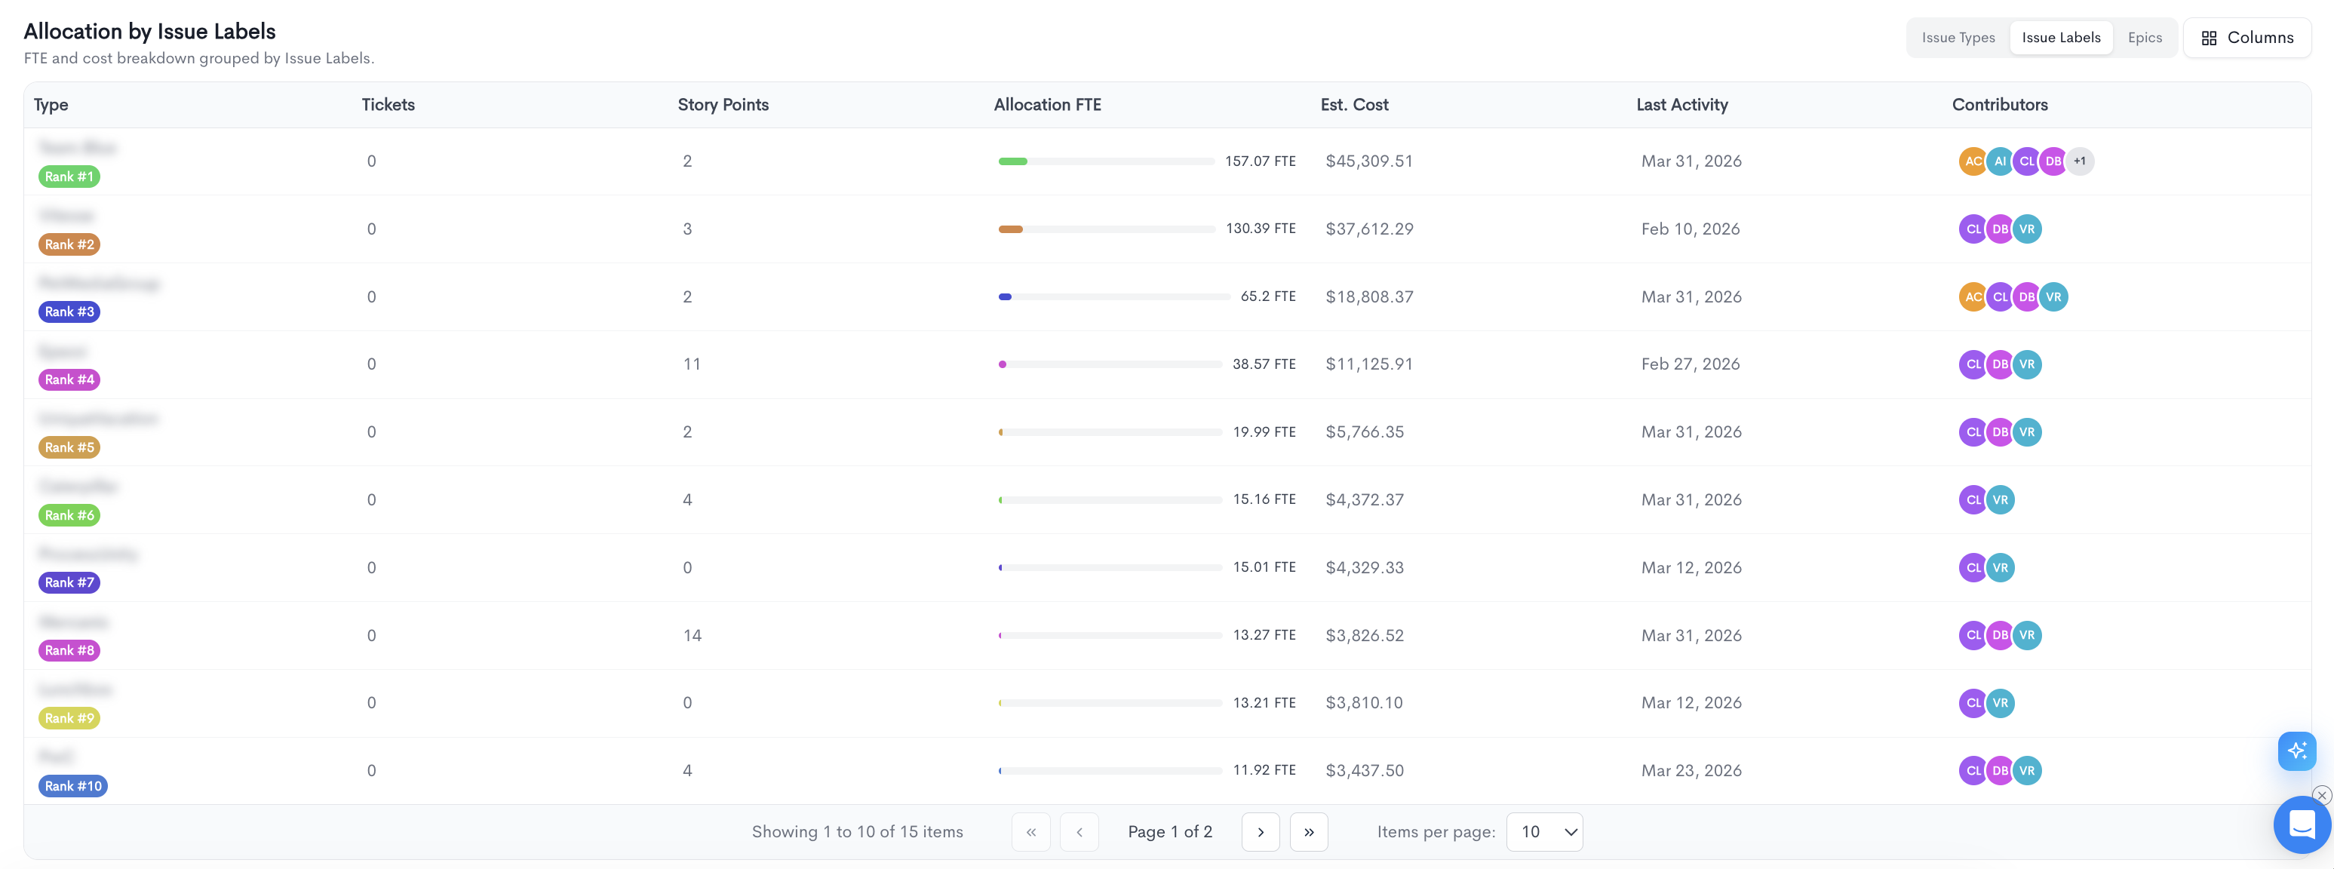Go to the next page arrow
This screenshot has height=869, width=2334.
(x=1261, y=832)
